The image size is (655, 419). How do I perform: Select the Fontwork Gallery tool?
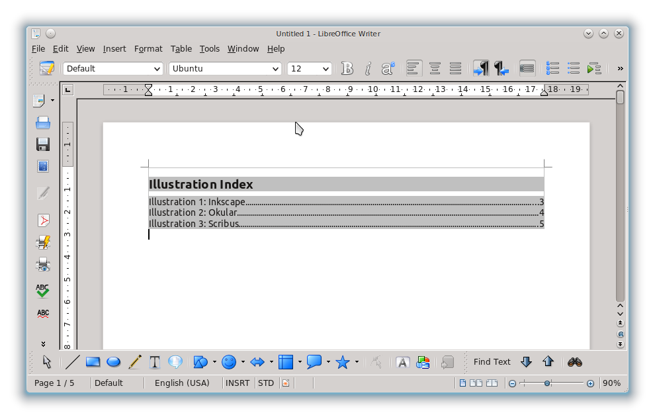[402, 362]
